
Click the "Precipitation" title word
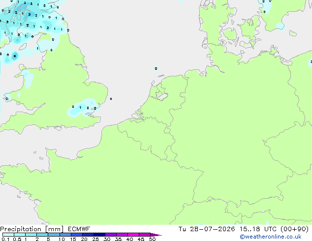21,229
